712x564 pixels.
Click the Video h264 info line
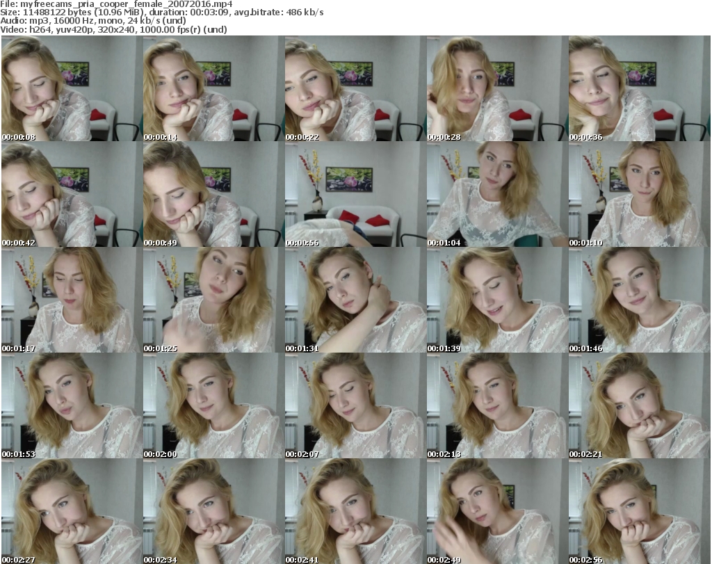pyautogui.click(x=113, y=29)
